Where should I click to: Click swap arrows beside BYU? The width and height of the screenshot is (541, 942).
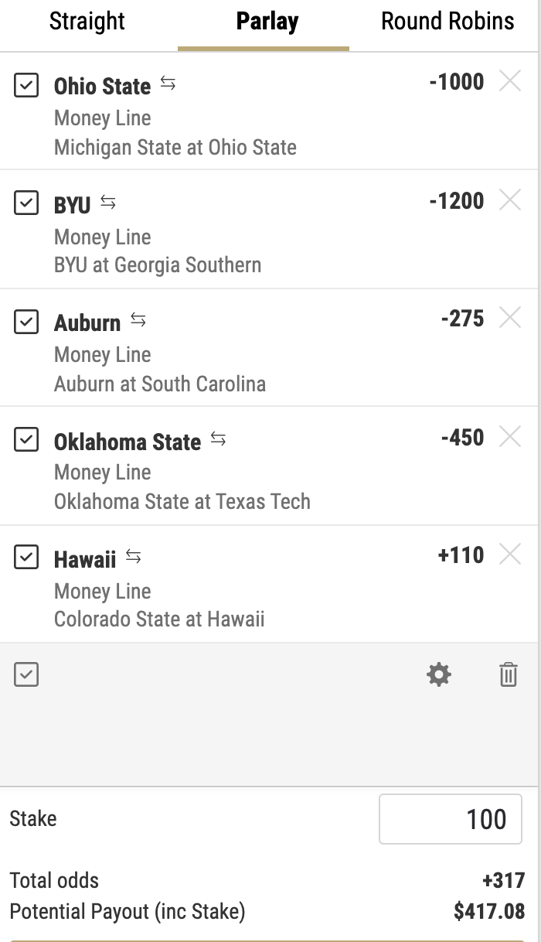(x=108, y=203)
